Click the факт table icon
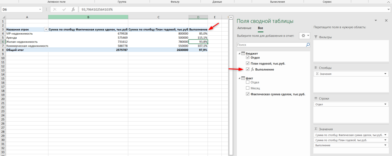Image resolution: width=392 pixels, height=156 pixels. 243,78
